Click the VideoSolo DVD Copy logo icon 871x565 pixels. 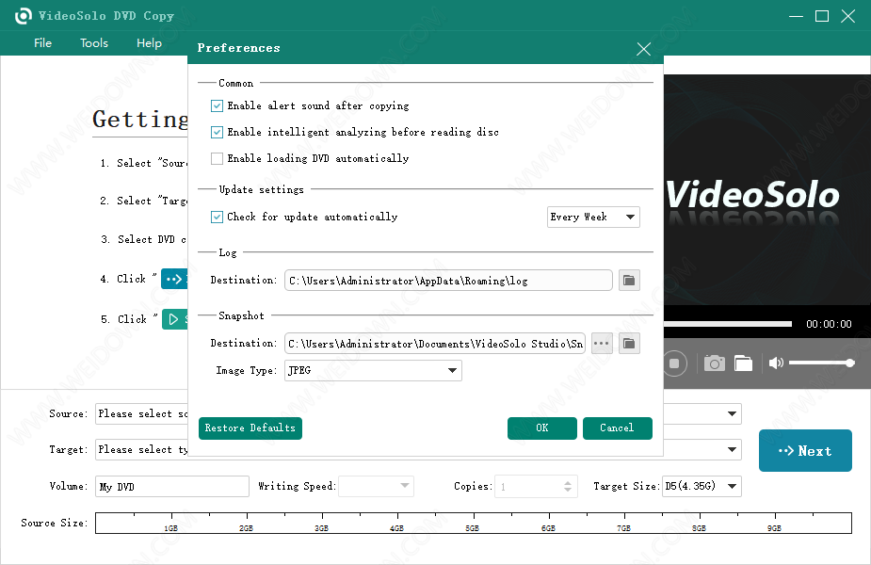23,16
